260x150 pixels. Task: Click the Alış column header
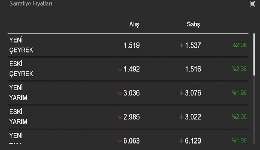pos(134,25)
